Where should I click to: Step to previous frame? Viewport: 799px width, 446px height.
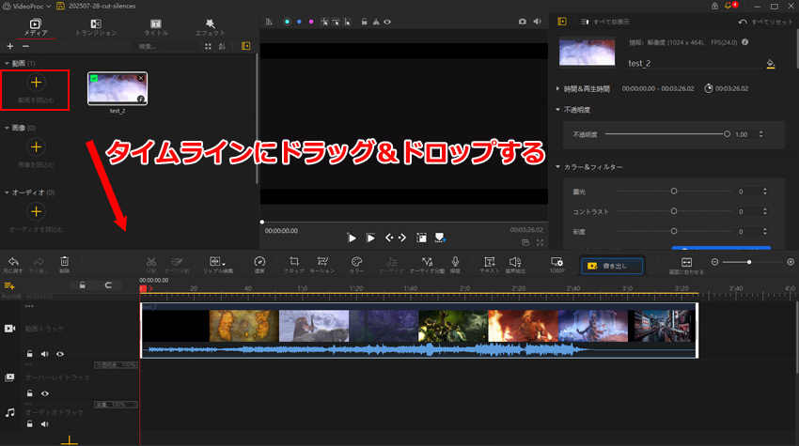coord(389,238)
